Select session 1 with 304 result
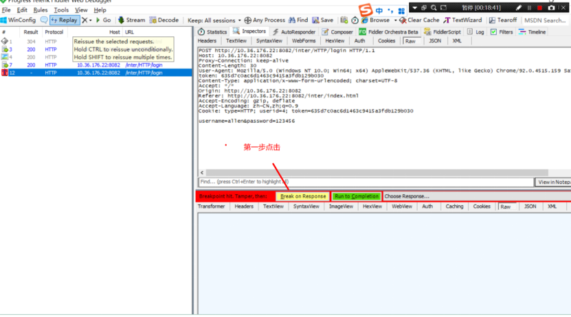 pos(96,42)
